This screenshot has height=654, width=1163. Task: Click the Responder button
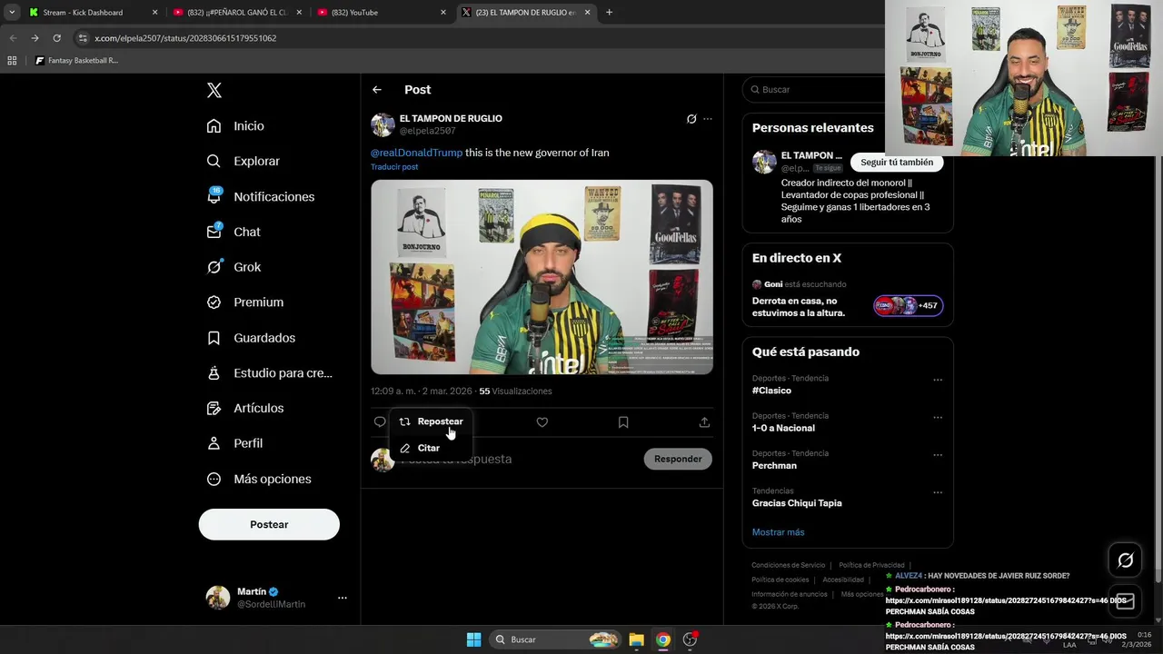[x=678, y=459]
